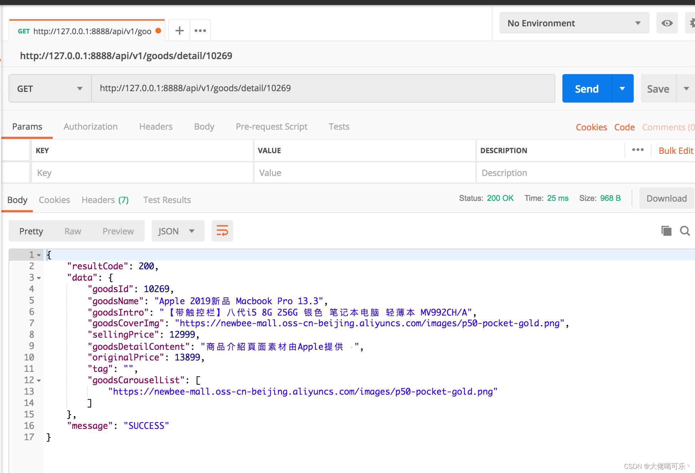695x473 pixels.
Task: Click the request URL input field
Action: (323, 88)
